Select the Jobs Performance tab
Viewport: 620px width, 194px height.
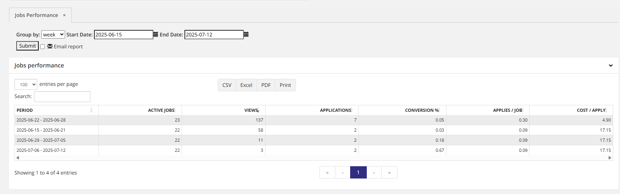pyautogui.click(x=36, y=15)
